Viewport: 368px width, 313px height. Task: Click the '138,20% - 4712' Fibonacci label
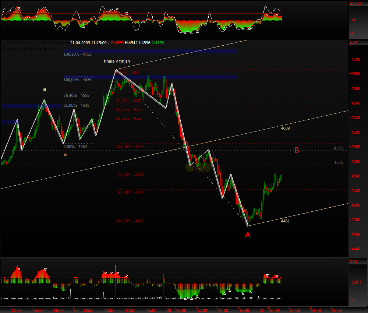pos(77,54)
